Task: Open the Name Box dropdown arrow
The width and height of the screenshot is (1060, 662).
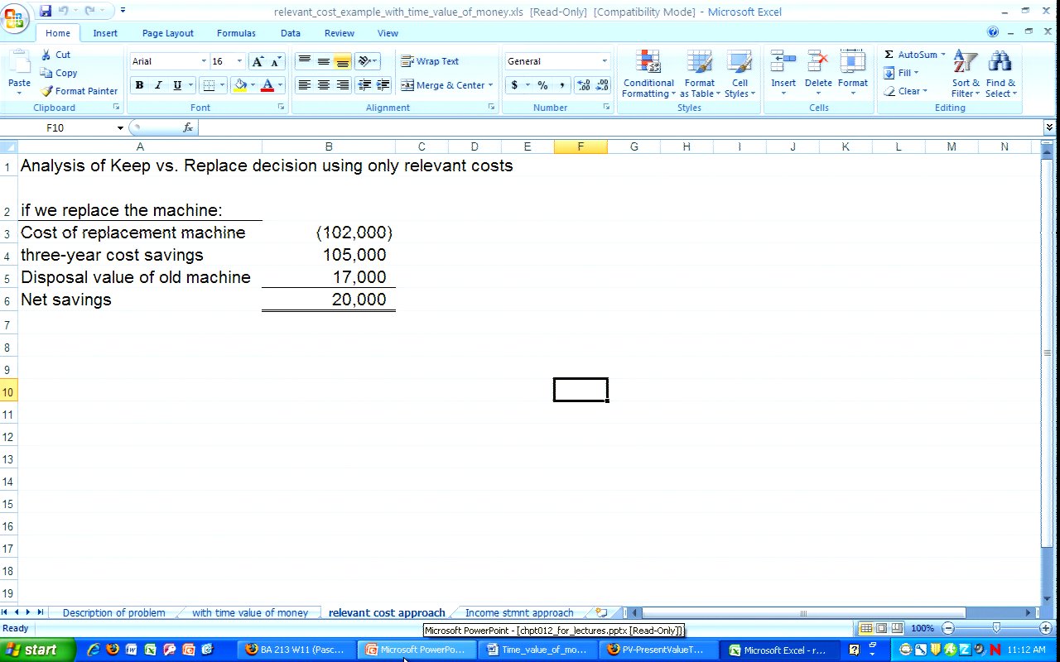Action: coord(120,128)
